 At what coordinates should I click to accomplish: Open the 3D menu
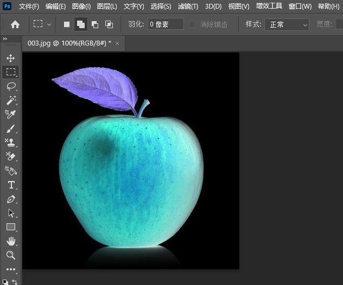(x=213, y=7)
